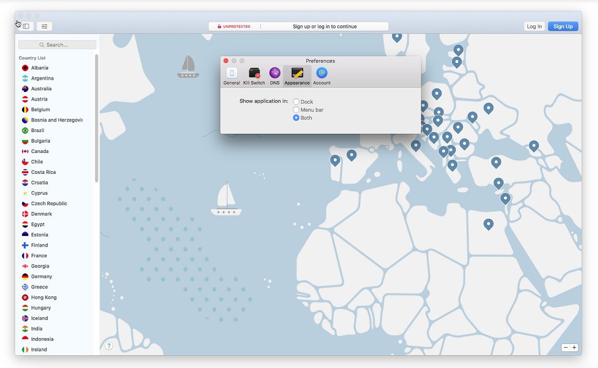Click the Argentina flag icon
The height and width of the screenshot is (368, 598).
[25, 78]
